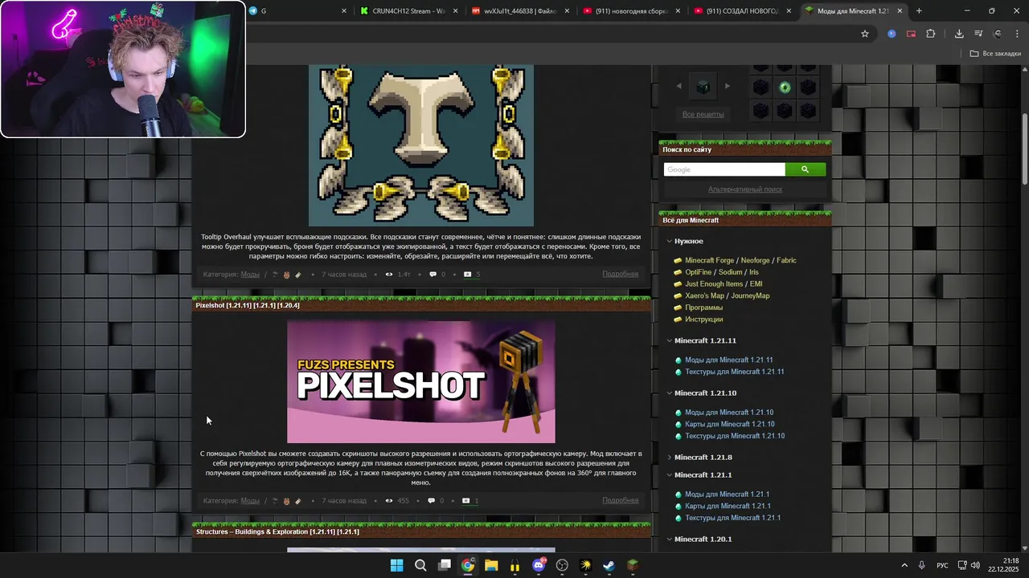Screen dimensions: 1029x578
Task: Show previous recipe with left arrow
Action: click(x=678, y=86)
